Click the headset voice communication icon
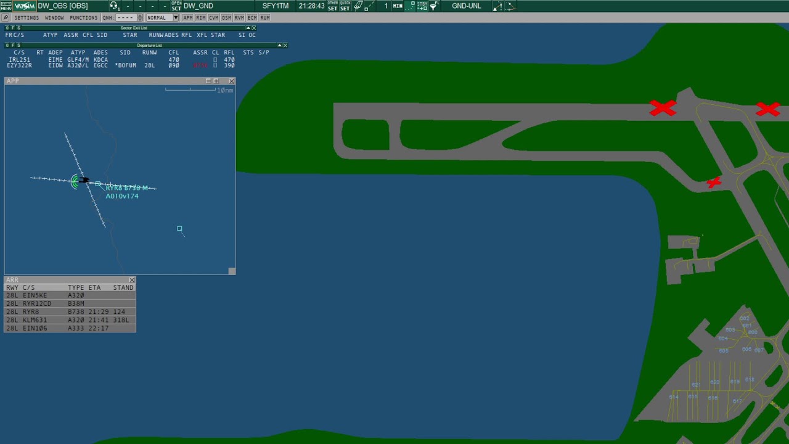The image size is (789, 444). 113,6
